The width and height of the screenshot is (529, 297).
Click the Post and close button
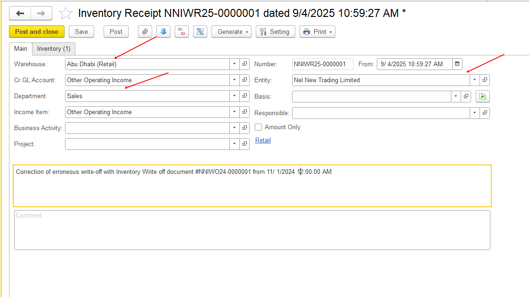pyautogui.click(x=37, y=31)
